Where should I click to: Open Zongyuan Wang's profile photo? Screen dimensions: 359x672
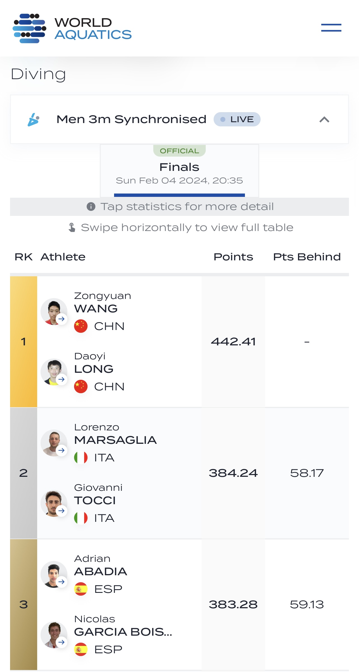click(53, 311)
